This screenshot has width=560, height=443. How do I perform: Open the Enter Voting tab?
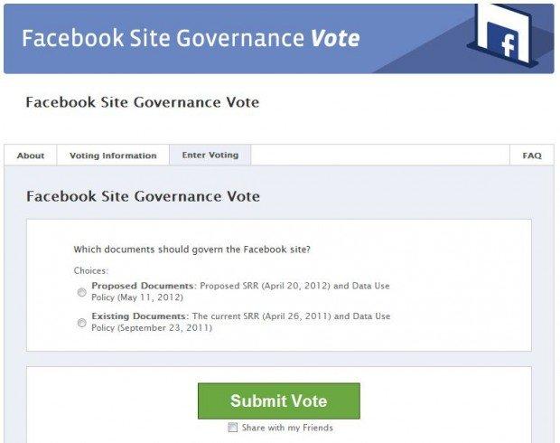210,156
